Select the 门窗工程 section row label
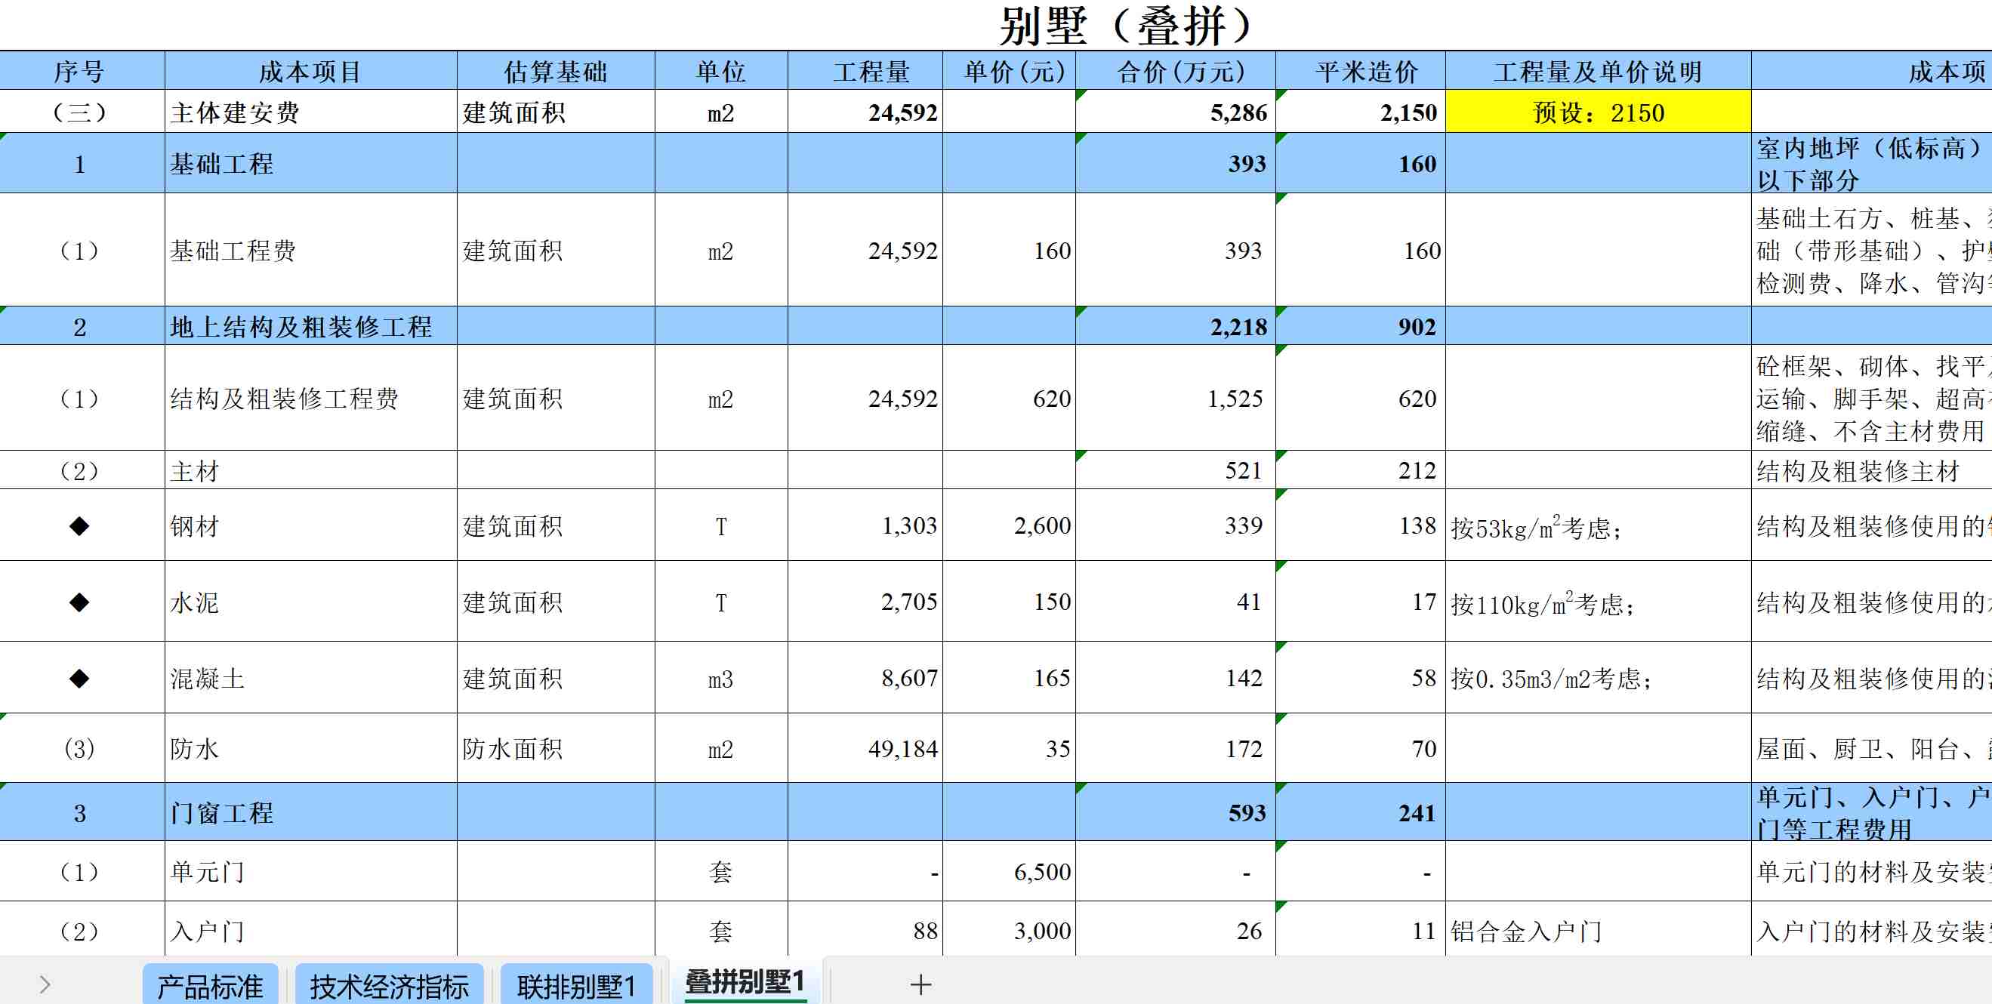 (222, 812)
